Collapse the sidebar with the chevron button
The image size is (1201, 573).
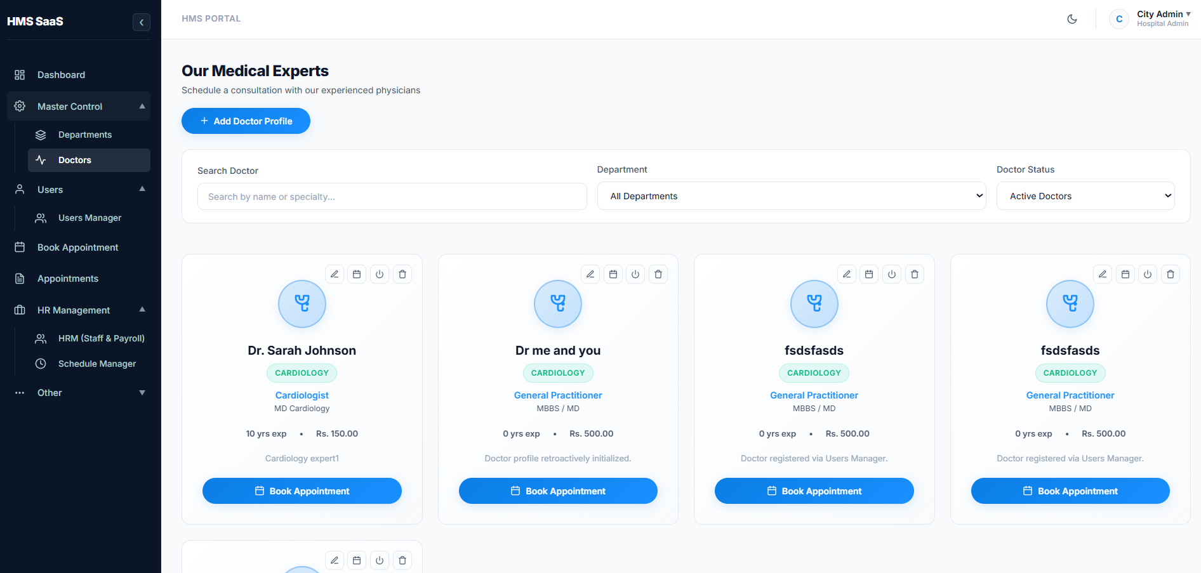[x=142, y=22]
